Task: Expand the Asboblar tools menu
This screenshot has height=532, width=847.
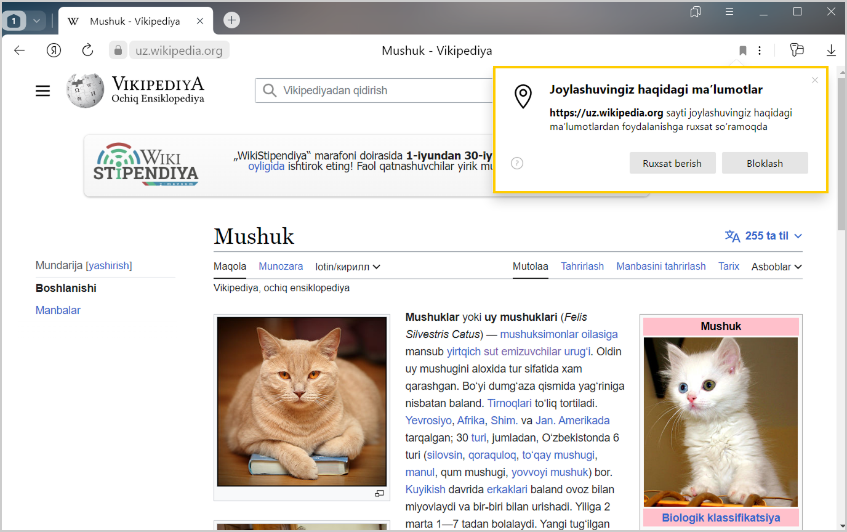Action: [776, 267]
